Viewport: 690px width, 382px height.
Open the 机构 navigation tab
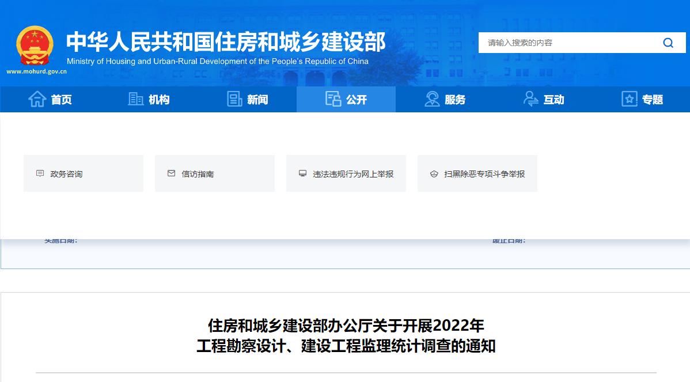[148, 100]
